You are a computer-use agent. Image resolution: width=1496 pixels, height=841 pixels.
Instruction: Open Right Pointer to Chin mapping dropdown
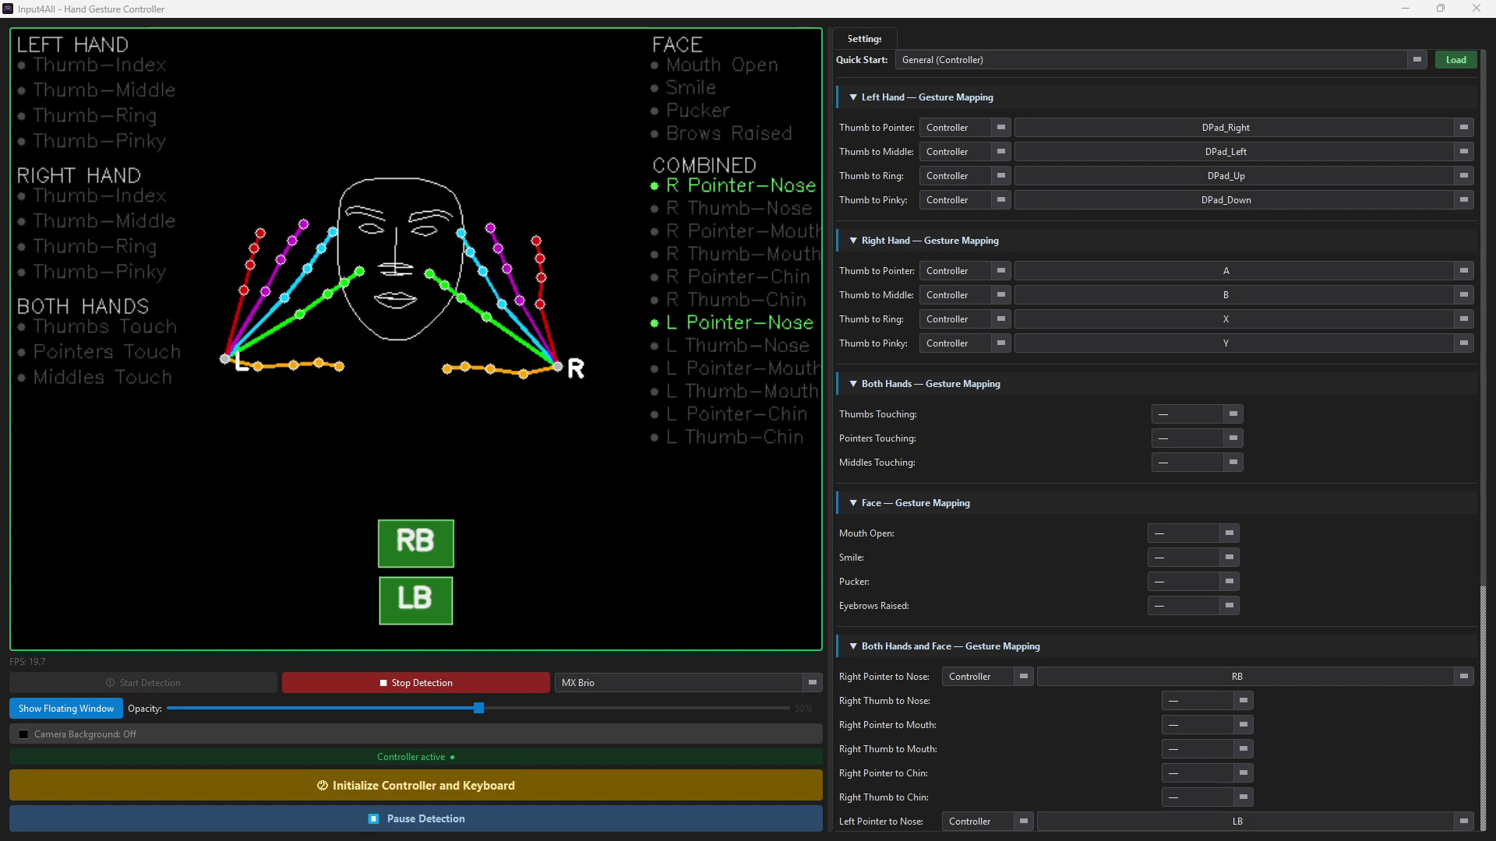coord(1207,773)
